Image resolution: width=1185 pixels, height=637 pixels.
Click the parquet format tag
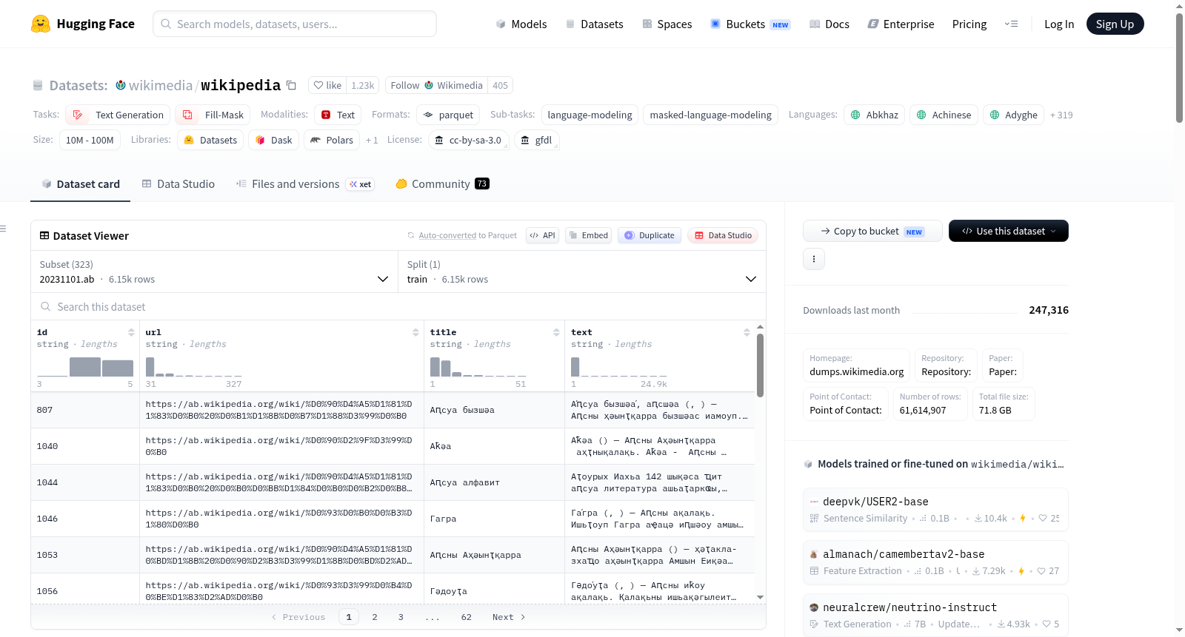tap(448, 115)
